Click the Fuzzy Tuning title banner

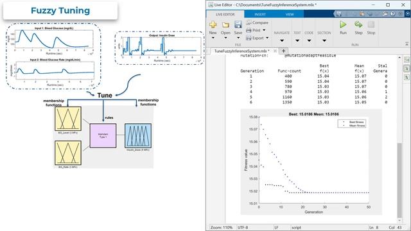tap(60, 10)
